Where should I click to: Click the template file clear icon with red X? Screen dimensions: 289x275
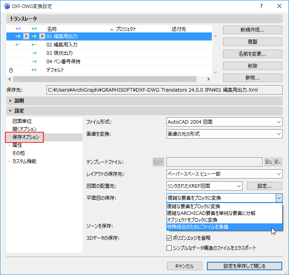(x=278, y=162)
